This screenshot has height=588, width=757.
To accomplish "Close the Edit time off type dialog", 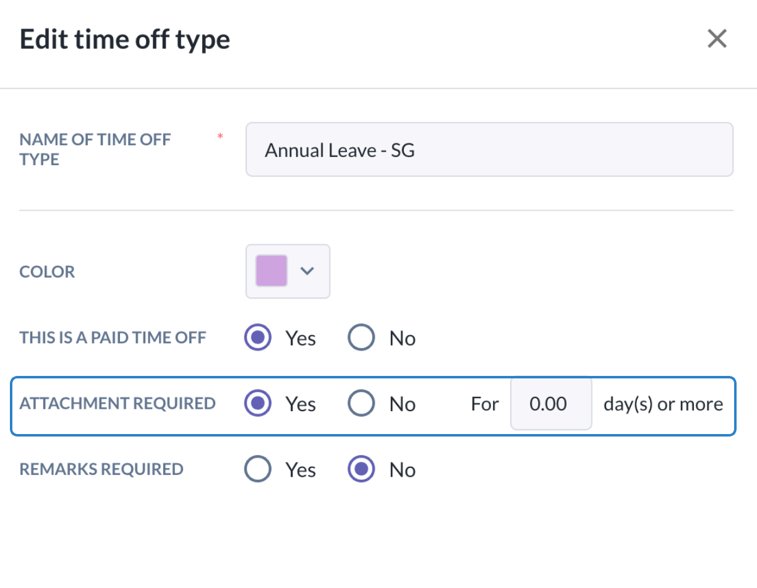I will [x=717, y=39].
